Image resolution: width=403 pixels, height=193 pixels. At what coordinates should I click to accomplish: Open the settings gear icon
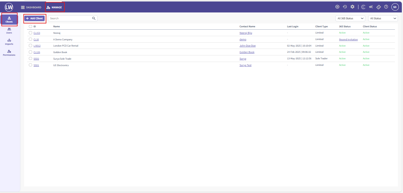(352, 7)
